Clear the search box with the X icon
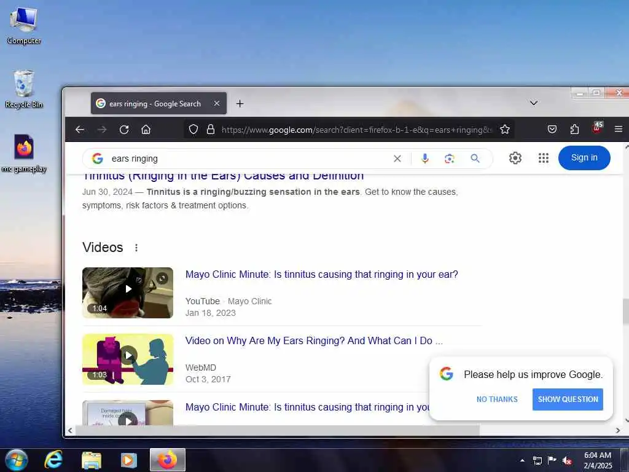The height and width of the screenshot is (472, 629). pyautogui.click(x=397, y=159)
